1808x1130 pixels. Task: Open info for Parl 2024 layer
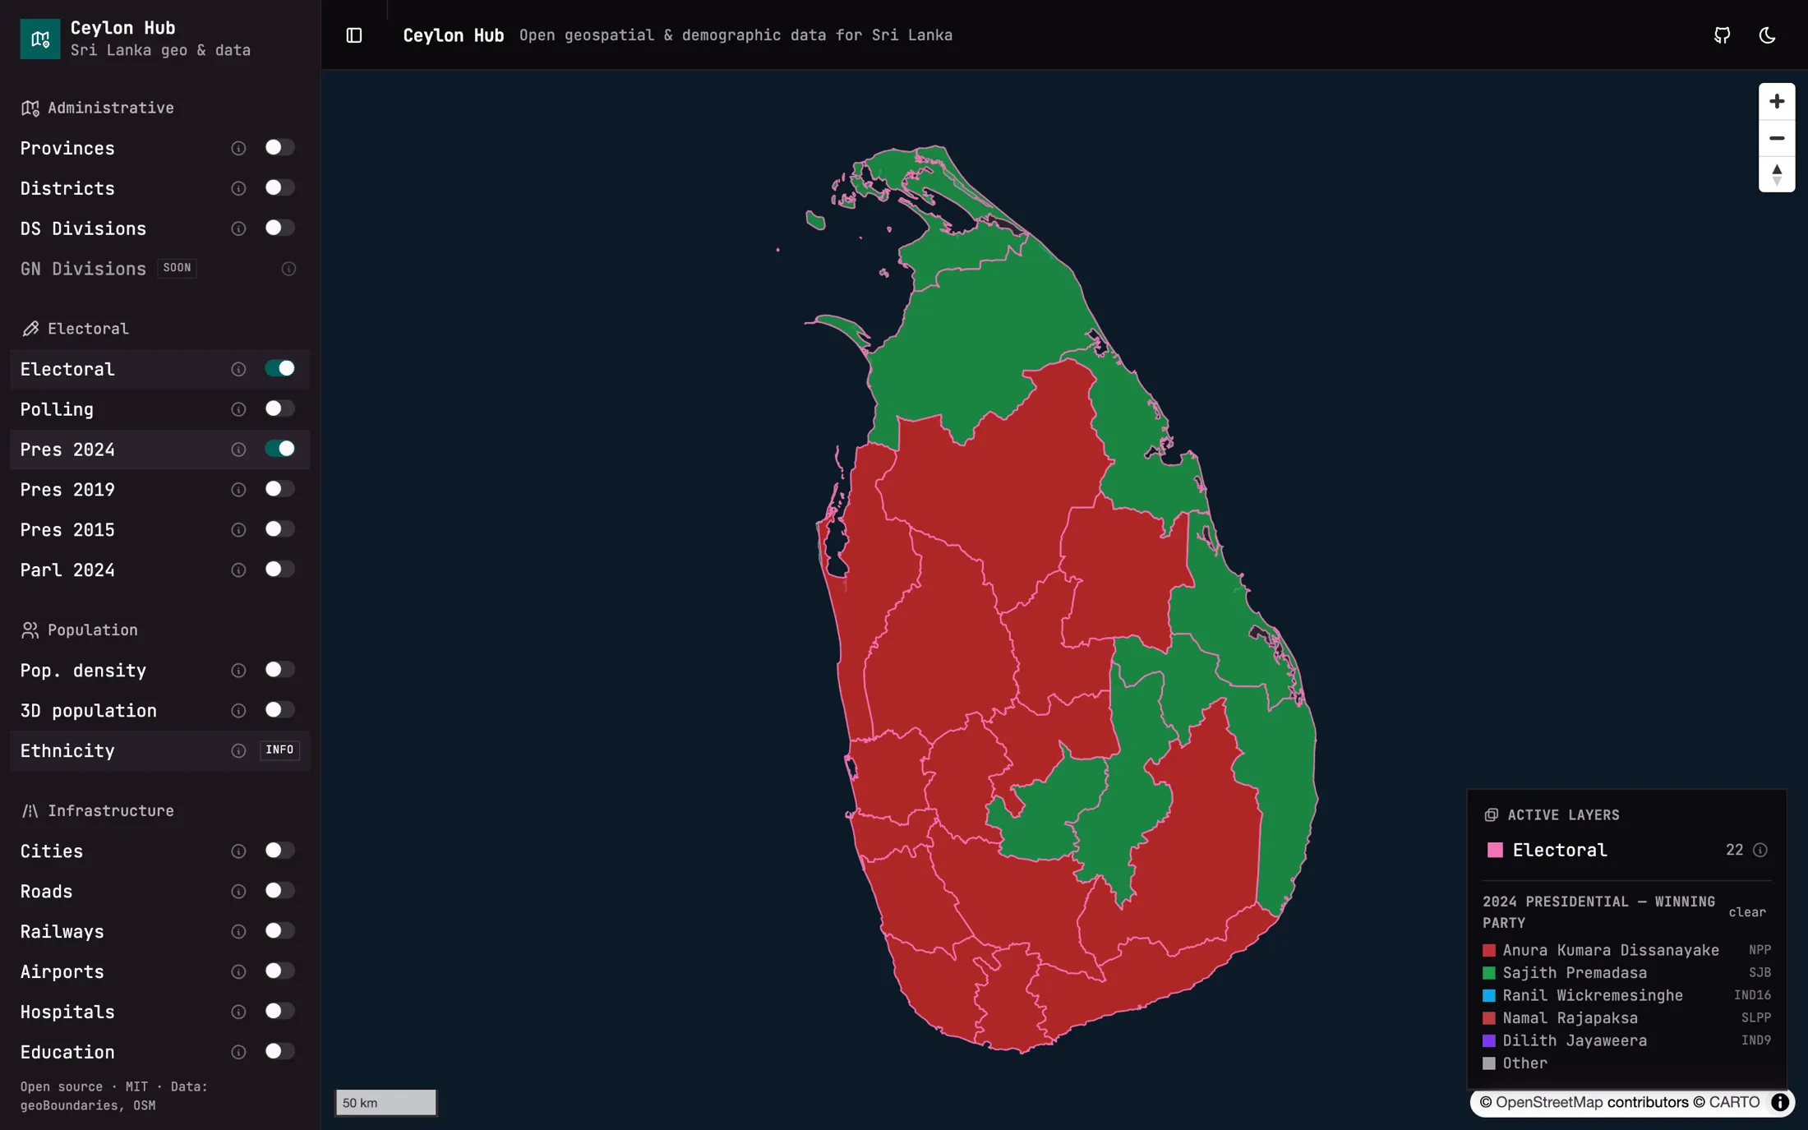click(238, 570)
